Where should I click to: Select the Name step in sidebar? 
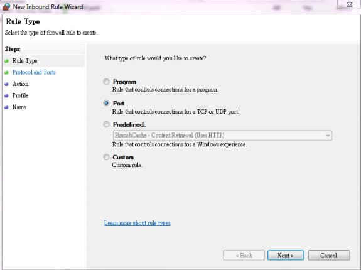19,107
